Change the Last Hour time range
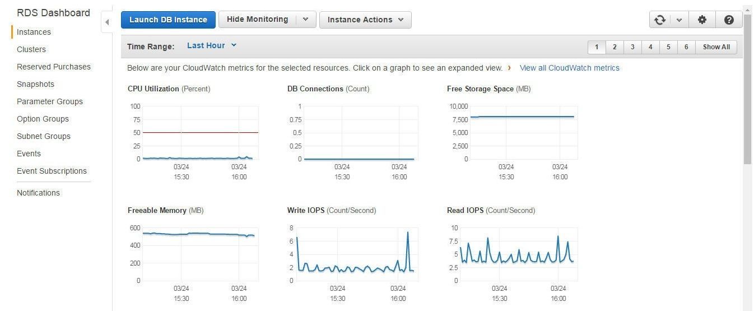The width and height of the screenshot is (754, 311). point(212,45)
